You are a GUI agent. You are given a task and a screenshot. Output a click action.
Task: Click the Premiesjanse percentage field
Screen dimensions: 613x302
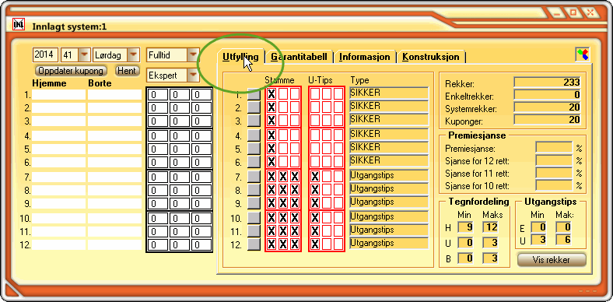pos(554,148)
